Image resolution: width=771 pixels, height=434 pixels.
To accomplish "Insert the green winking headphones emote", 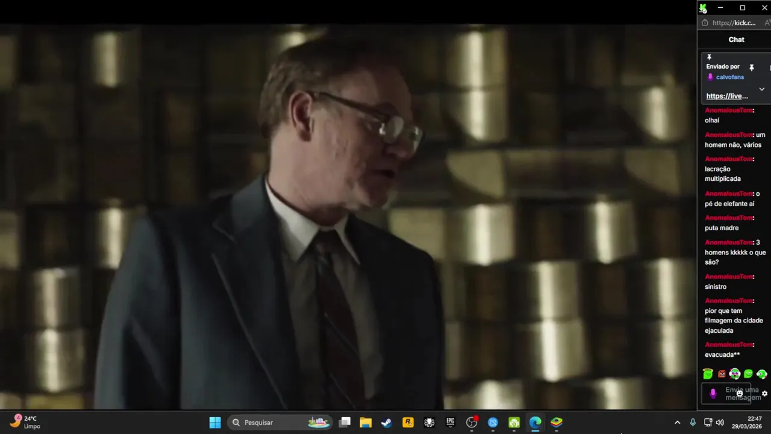I will click(x=761, y=374).
